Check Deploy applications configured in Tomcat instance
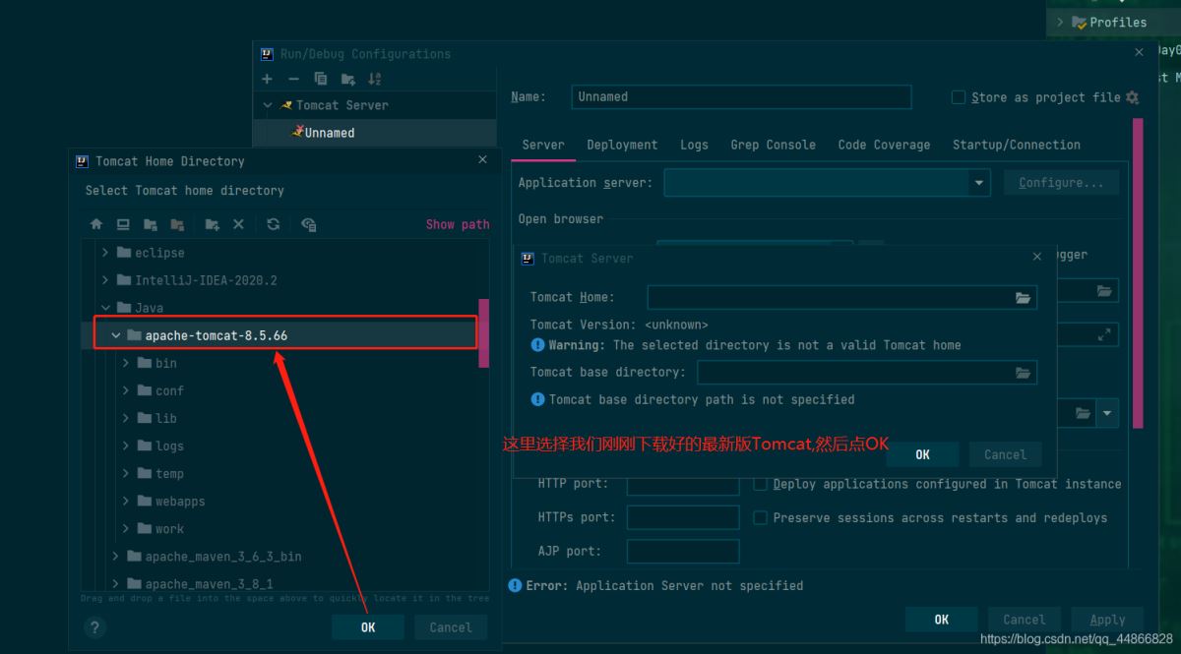The width and height of the screenshot is (1181, 654). [x=761, y=484]
